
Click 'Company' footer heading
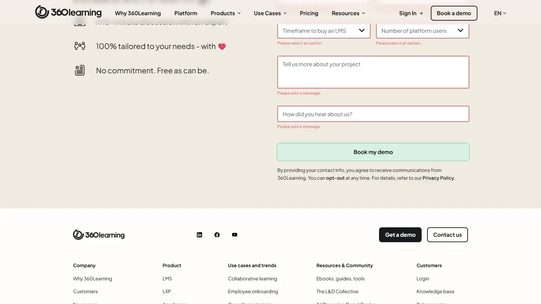84,265
